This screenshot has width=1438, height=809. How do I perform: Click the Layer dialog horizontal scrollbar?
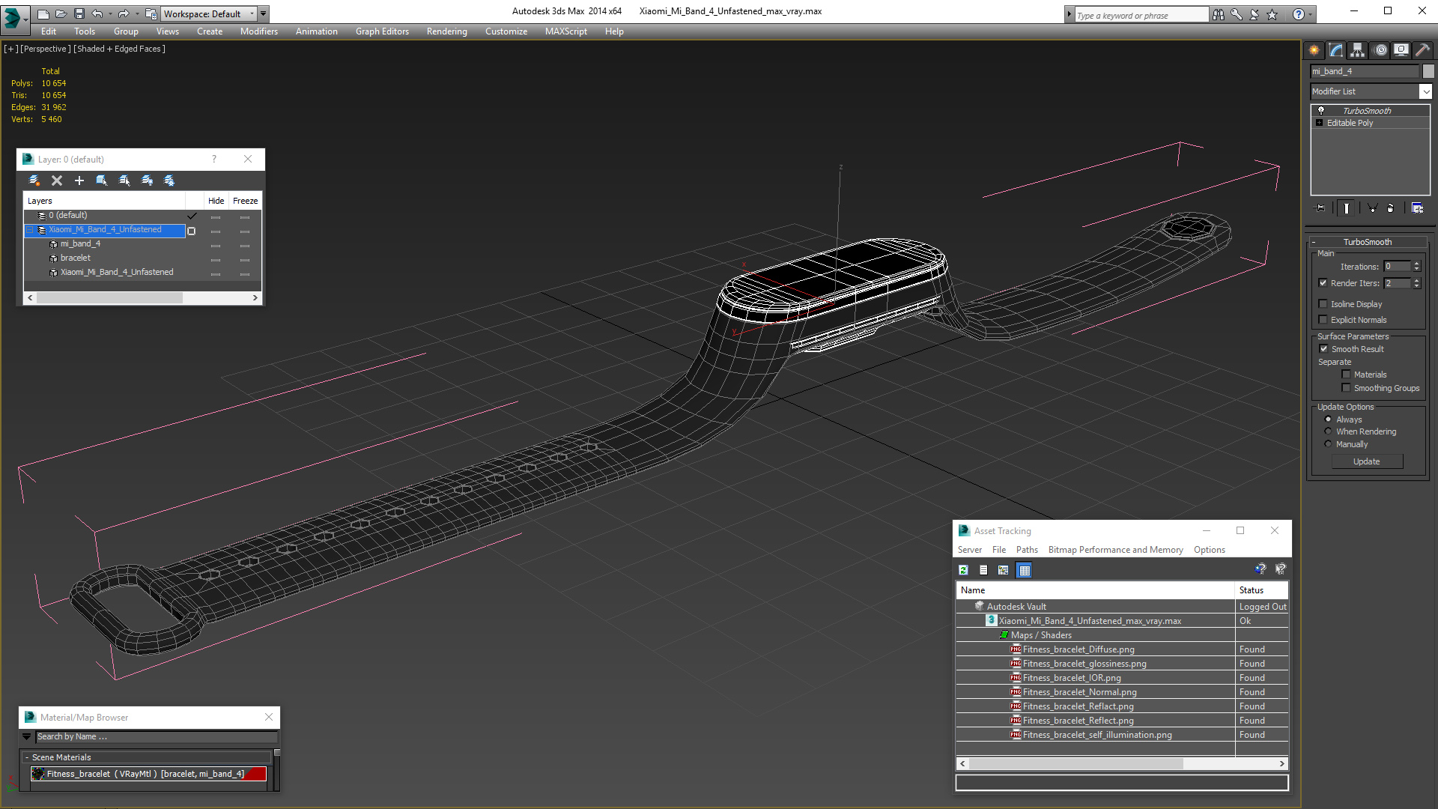pos(142,298)
